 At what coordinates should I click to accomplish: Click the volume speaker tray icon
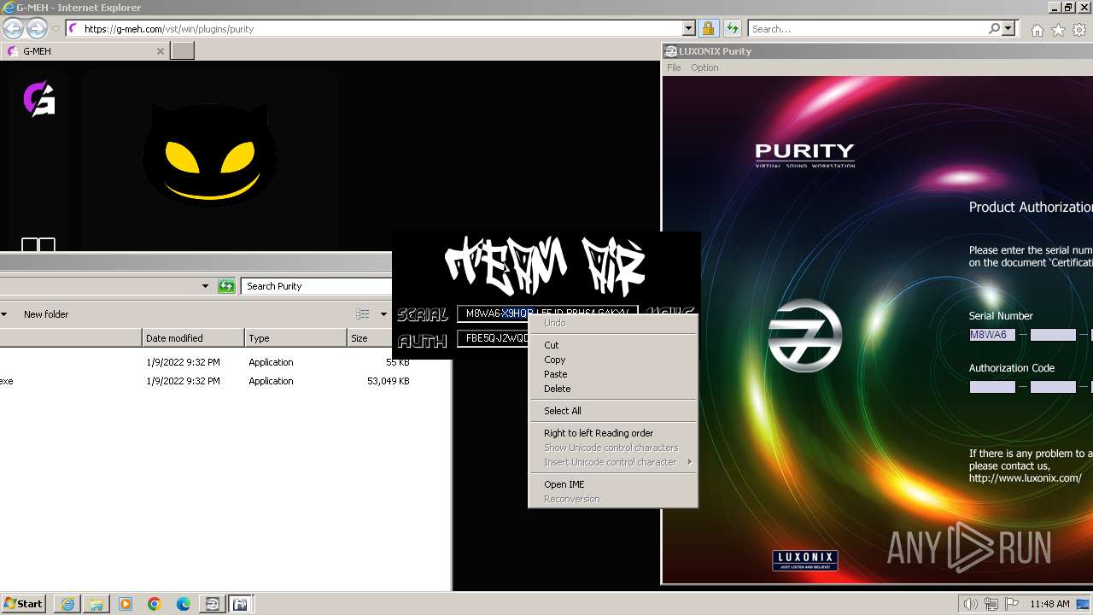click(970, 604)
